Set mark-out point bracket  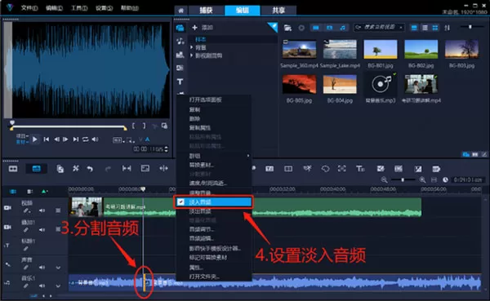[x=144, y=126]
